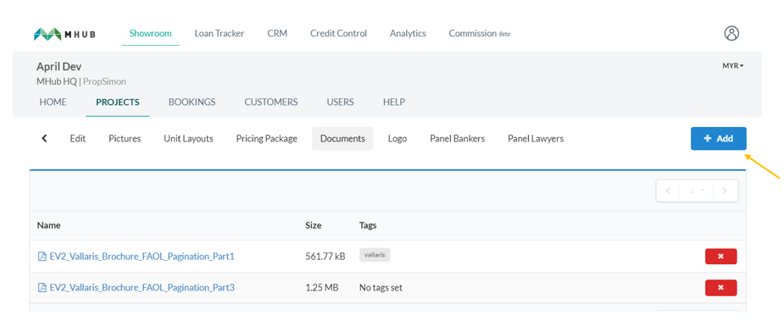
Task: Open the Showroom top menu
Action: pyautogui.click(x=151, y=34)
